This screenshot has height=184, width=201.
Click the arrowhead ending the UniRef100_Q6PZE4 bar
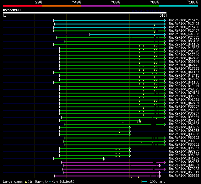(x=140, y=121)
